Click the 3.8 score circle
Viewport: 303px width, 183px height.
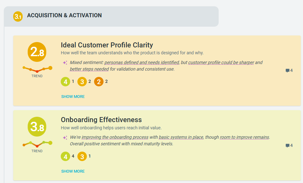click(x=37, y=126)
